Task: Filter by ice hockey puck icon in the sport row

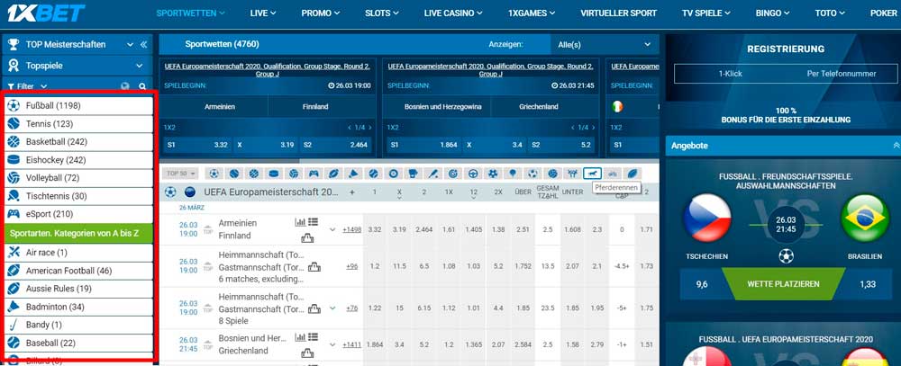Action: pyautogui.click(x=274, y=174)
